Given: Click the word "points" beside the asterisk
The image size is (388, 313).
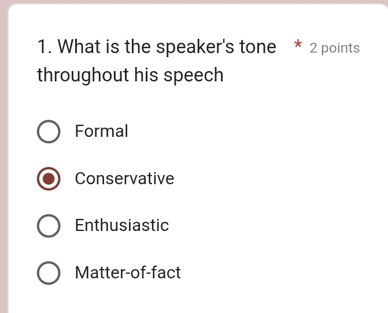Looking at the screenshot, I should pos(341,49).
